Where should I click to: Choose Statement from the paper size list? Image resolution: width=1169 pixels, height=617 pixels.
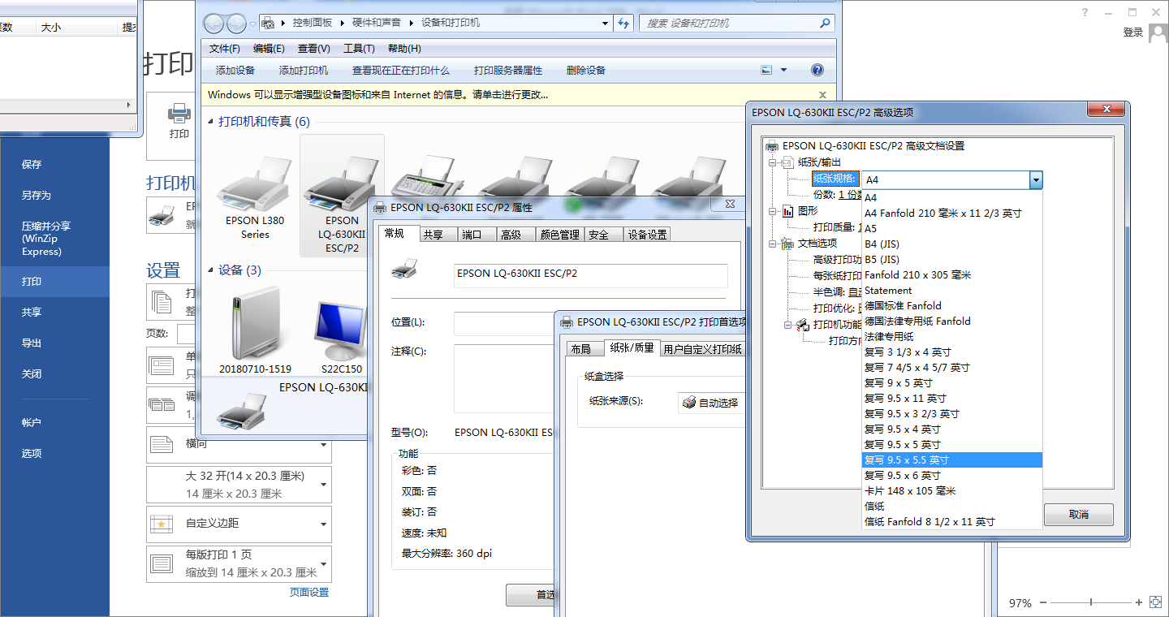951,291
